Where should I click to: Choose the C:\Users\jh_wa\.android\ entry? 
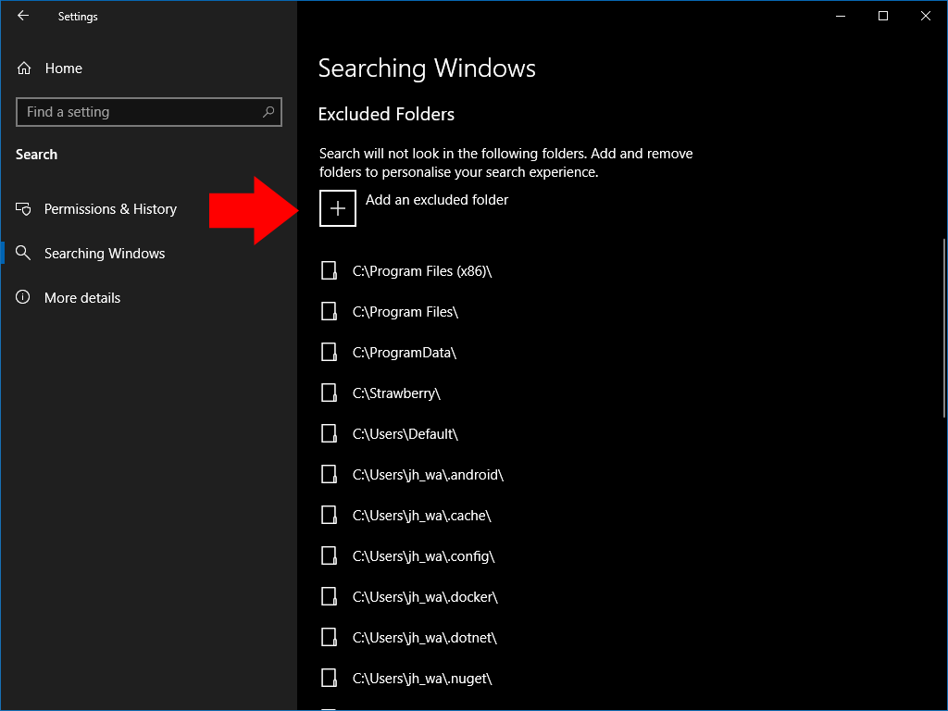[428, 475]
